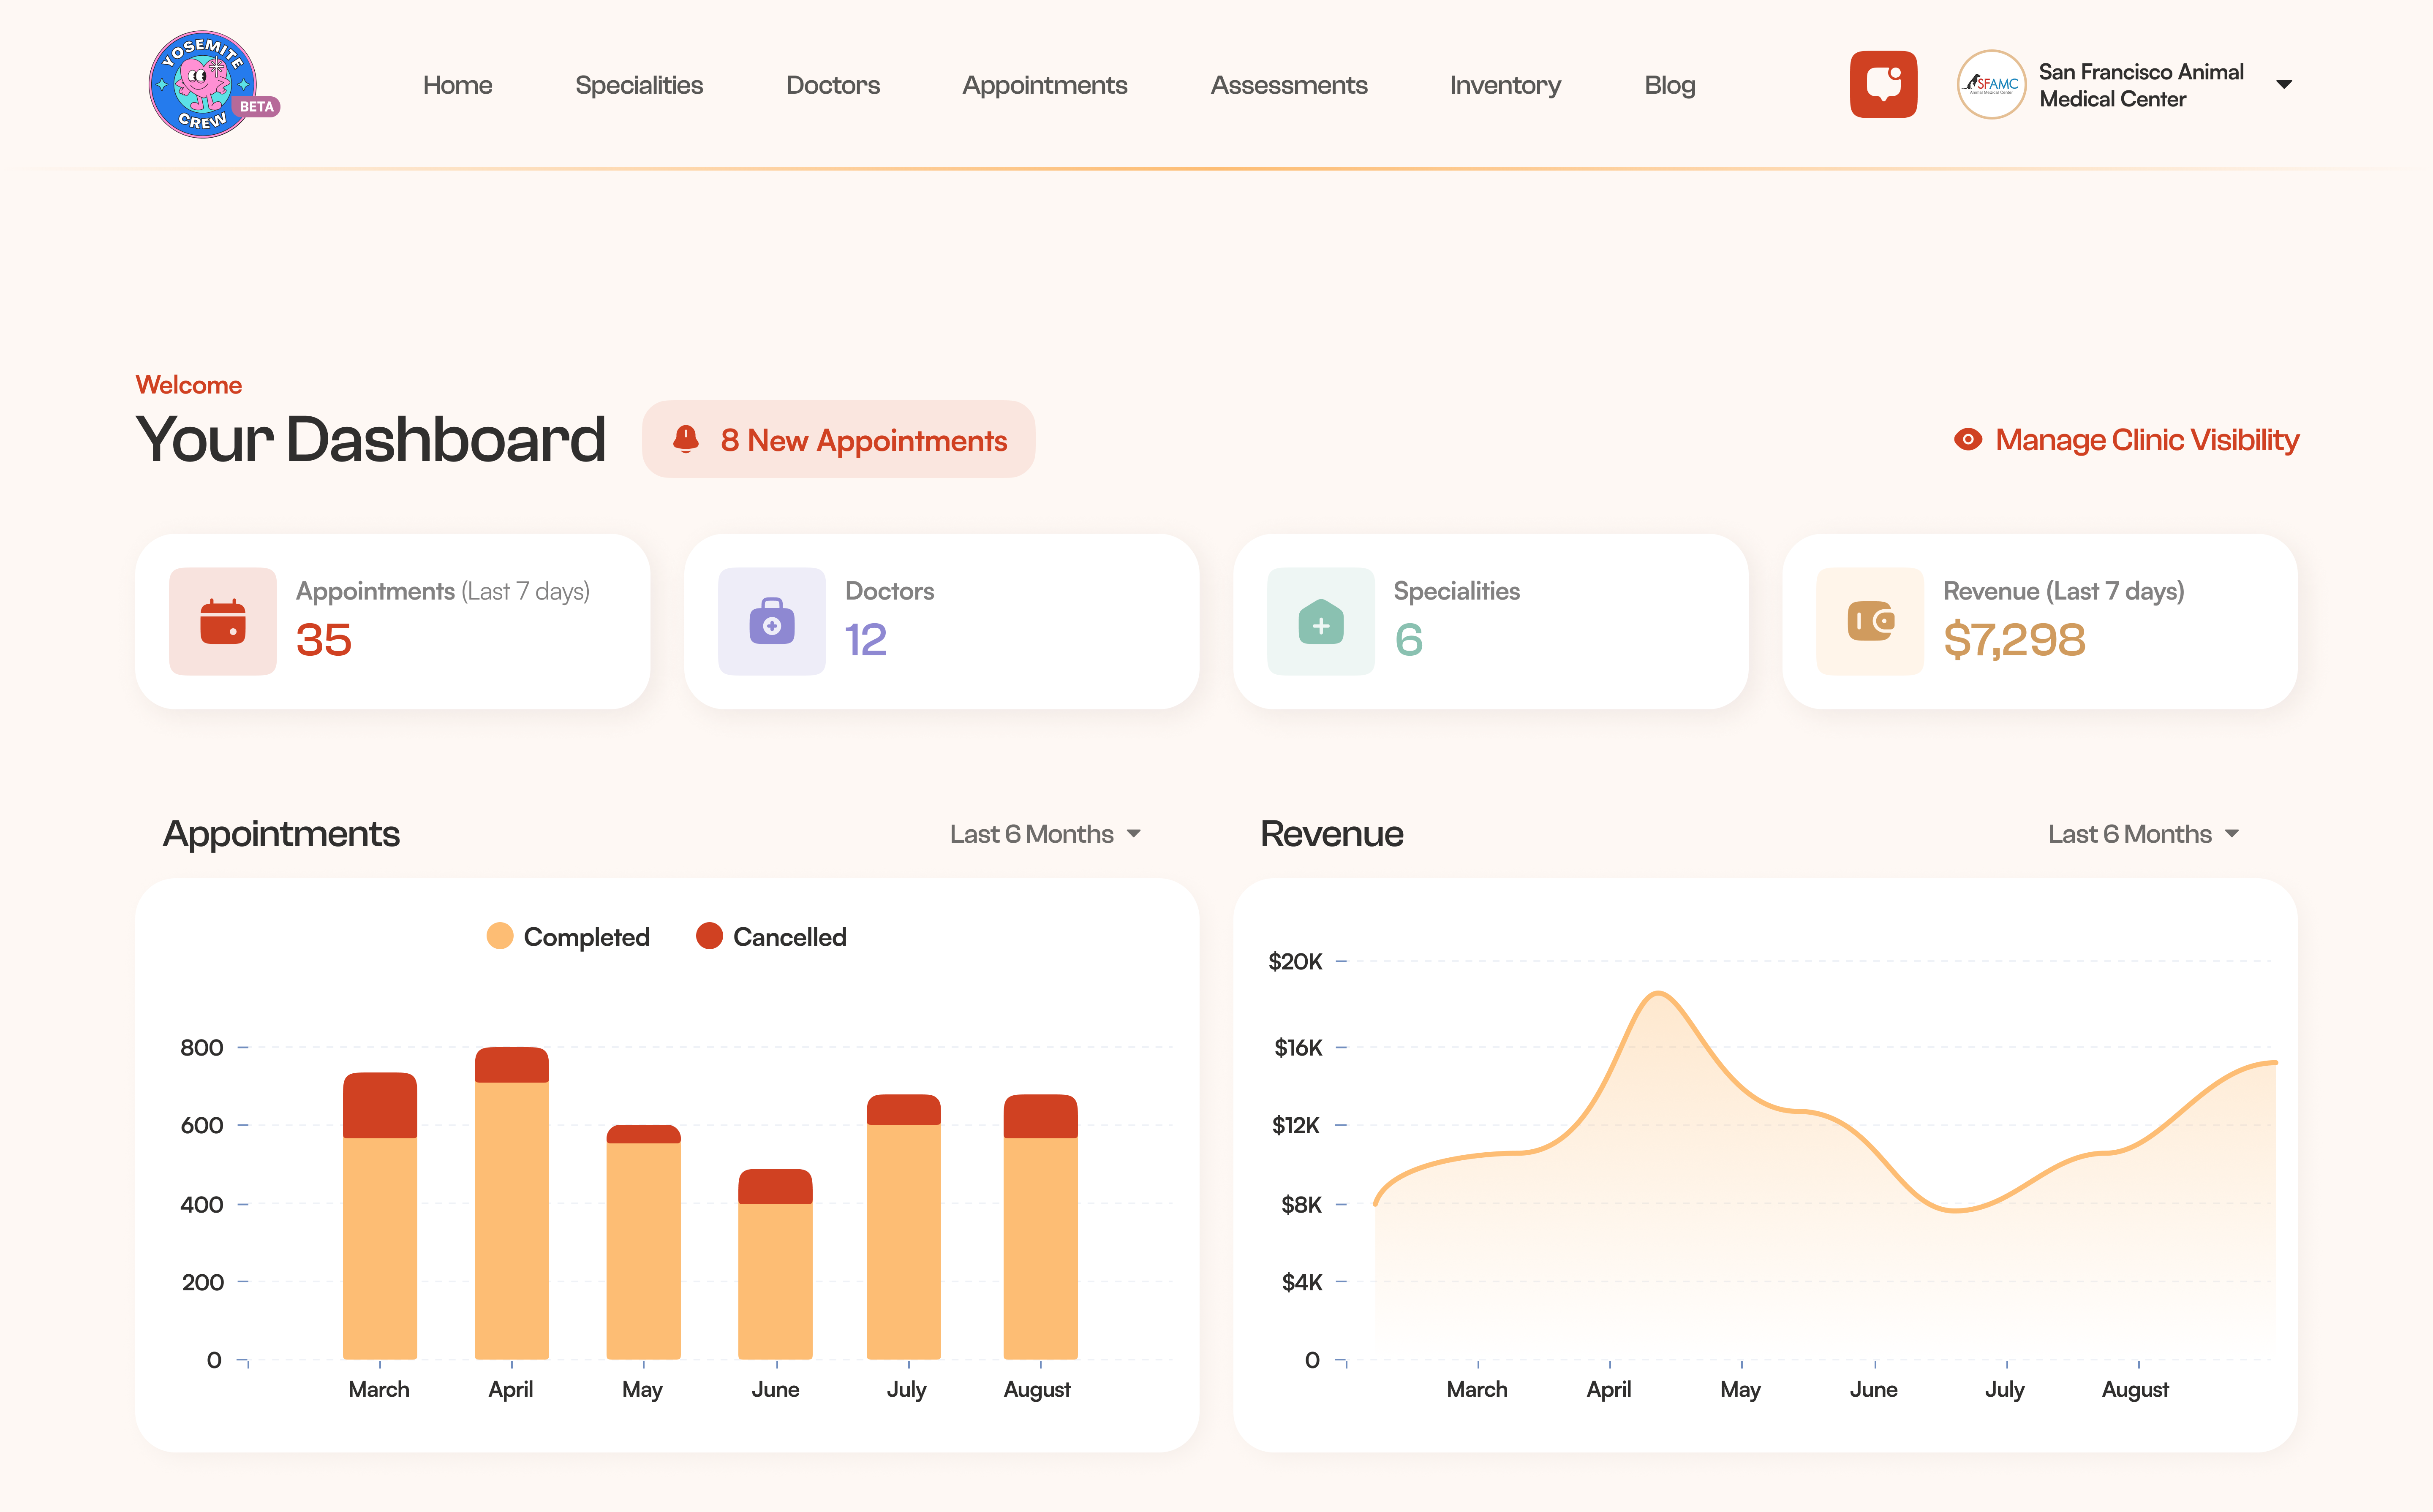This screenshot has height=1512, width=2433.
Task: Go to the Home page
Action: tap(457, 85)
